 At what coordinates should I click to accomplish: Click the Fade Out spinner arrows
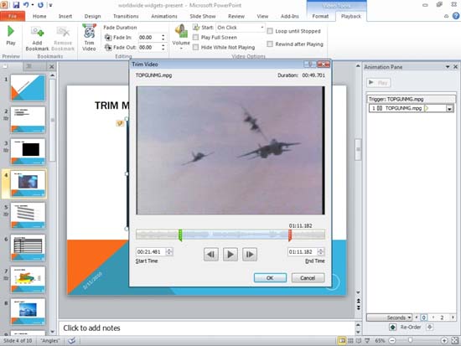coord(163,47)
